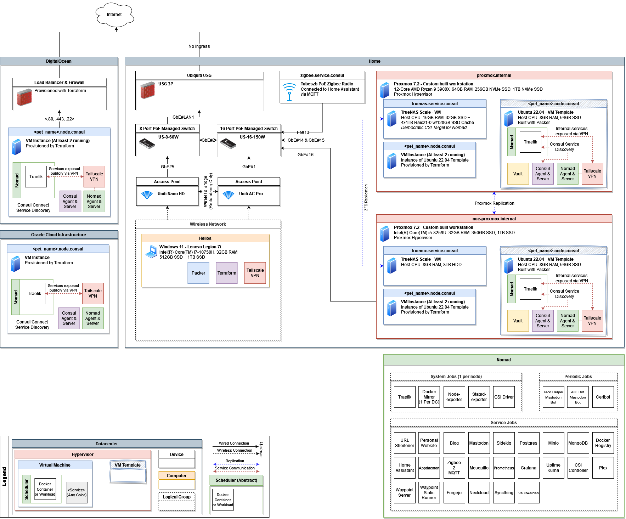The height and width of the screenshot is (519, 626).
Task: Click the Mastodon service job box
Action: 479,443
